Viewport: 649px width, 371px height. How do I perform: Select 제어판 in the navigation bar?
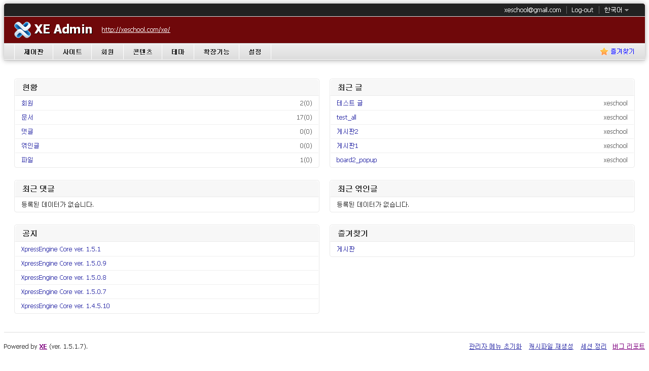tap(33, 51)
